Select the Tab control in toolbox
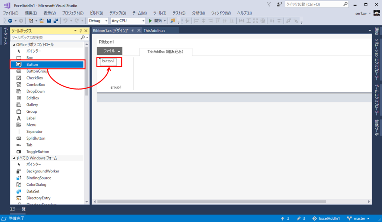The width and height of the screenshot is (382, 222). click(x=47, y=145)
